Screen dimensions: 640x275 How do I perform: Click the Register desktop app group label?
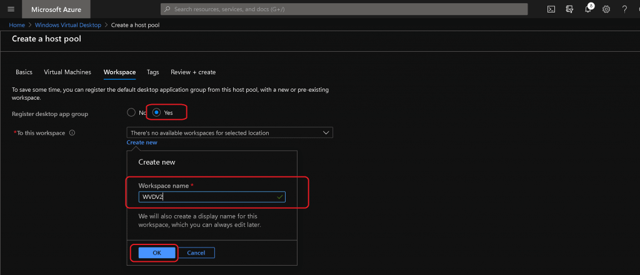click(x=50, y=114)
